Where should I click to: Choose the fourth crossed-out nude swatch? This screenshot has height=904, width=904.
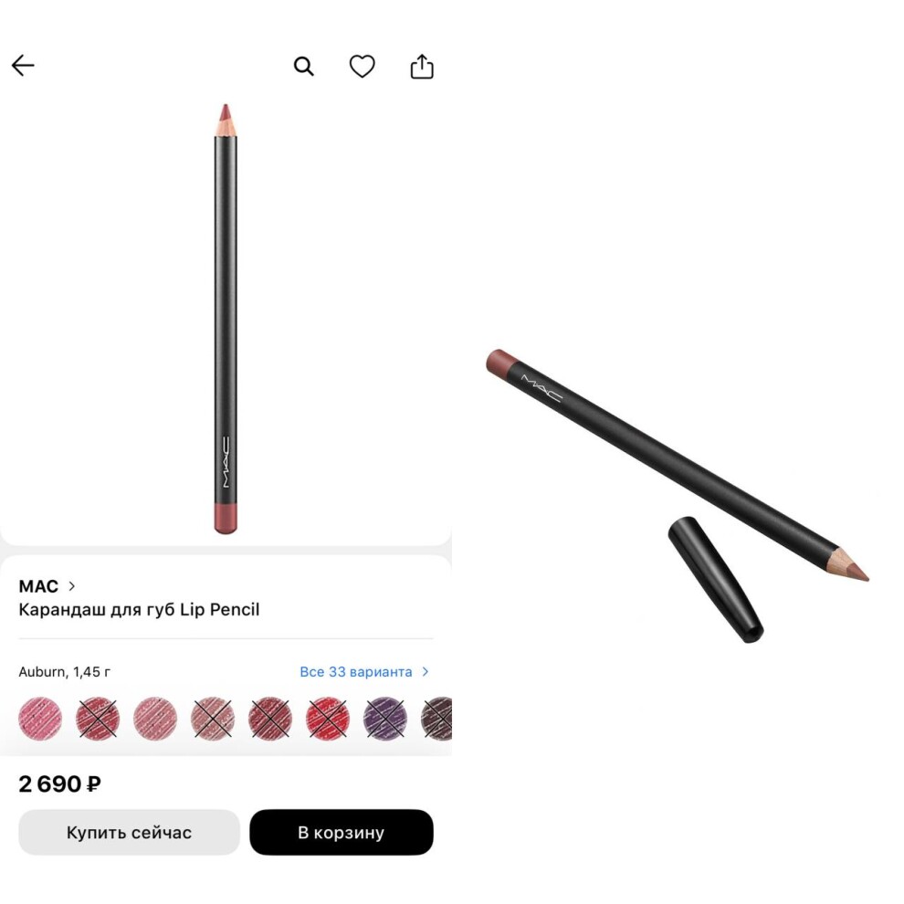coord(212,719)
